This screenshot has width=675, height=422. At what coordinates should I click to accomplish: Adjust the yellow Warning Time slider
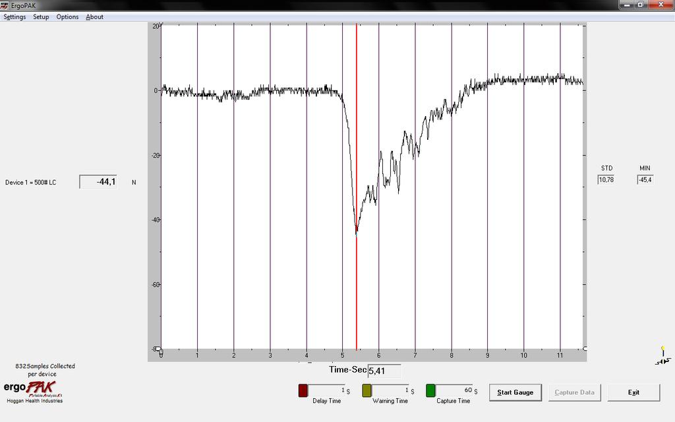coord(367,390)
